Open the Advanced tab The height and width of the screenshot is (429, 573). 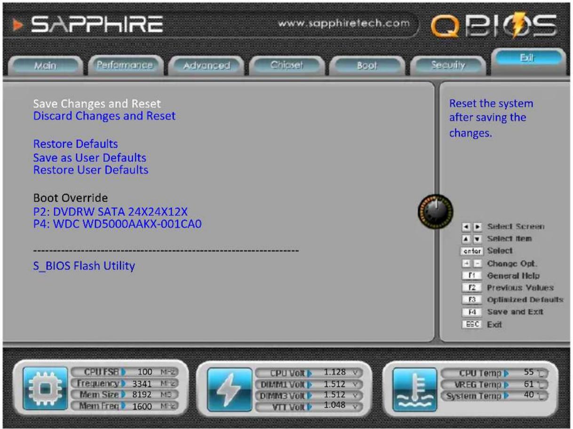click(x=206, y=66)
